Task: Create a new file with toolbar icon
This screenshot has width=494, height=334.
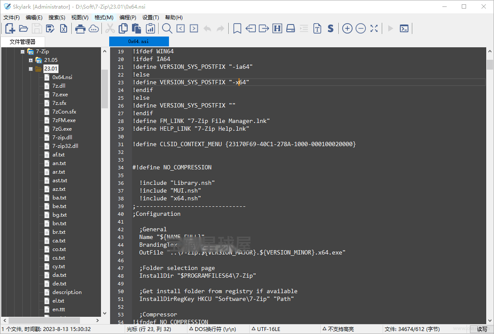Action: tap(10, 29)
